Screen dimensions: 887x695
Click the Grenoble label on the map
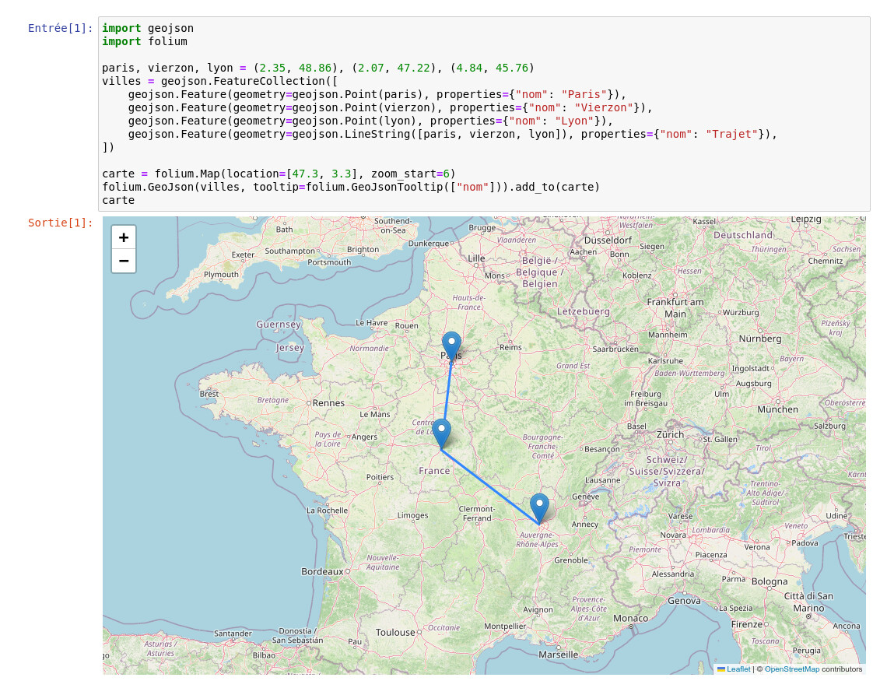pos(571,560)
